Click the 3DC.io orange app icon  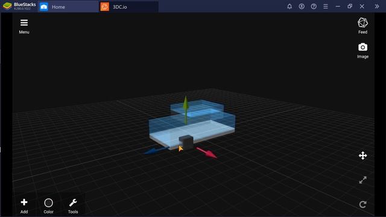104,7
